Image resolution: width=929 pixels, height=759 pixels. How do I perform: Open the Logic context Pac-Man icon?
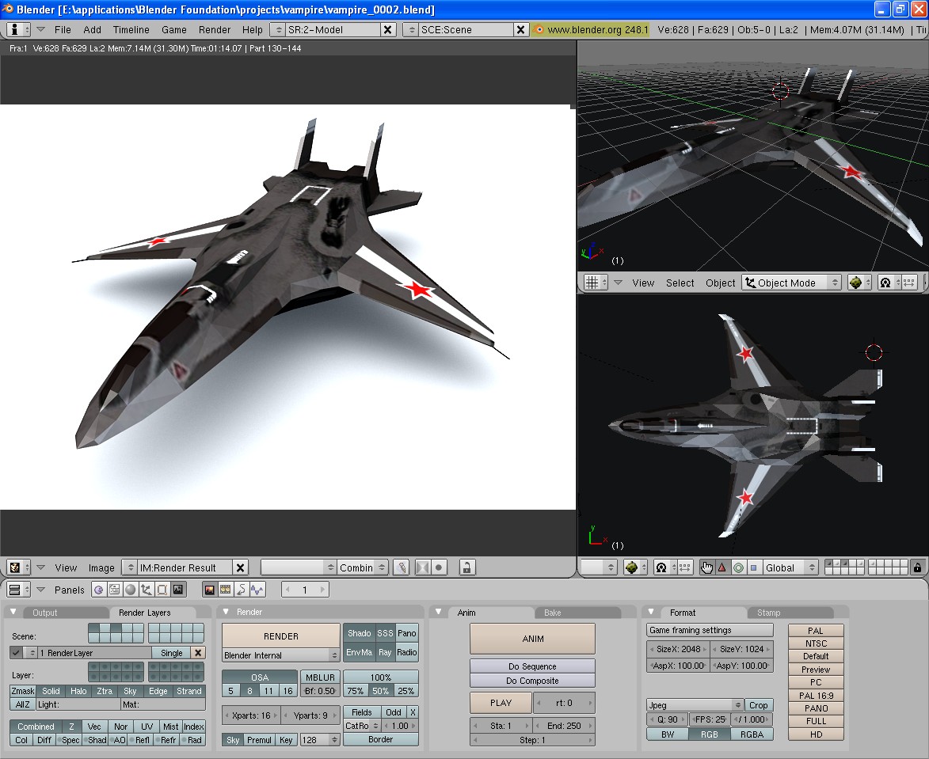tap(98, 590)
